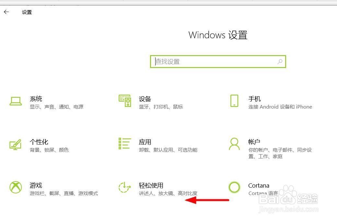Open the 系统 laptop icon
The height and width of the screenshot is (221, 337).
click(x=16, y=101)
